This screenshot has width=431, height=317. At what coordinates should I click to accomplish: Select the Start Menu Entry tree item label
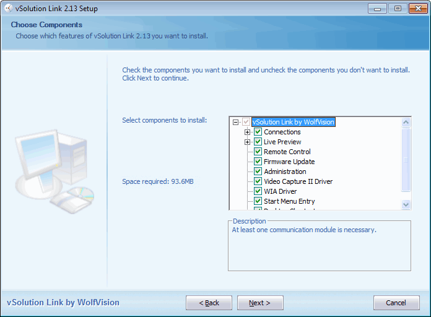[289, 201]
